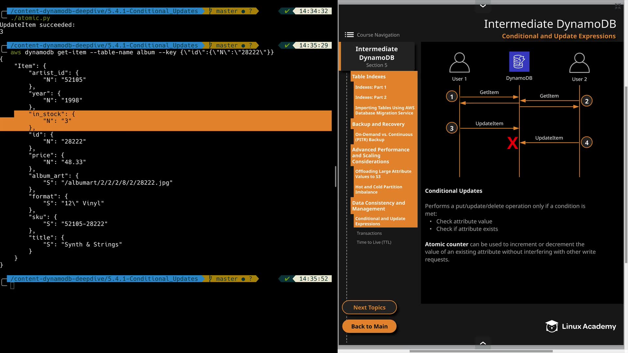Click the circled step 4 marker
Image resolution: width=628 pixels, height=353 pixels.
586,143
